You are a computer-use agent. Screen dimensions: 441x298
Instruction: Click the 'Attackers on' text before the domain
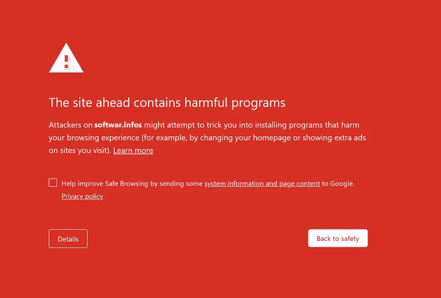[x=71, y=125]
